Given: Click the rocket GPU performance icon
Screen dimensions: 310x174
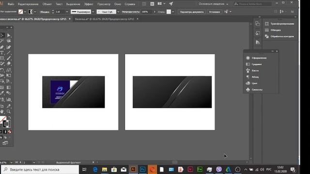Looking at the screenshot, I should click(171, 4).
